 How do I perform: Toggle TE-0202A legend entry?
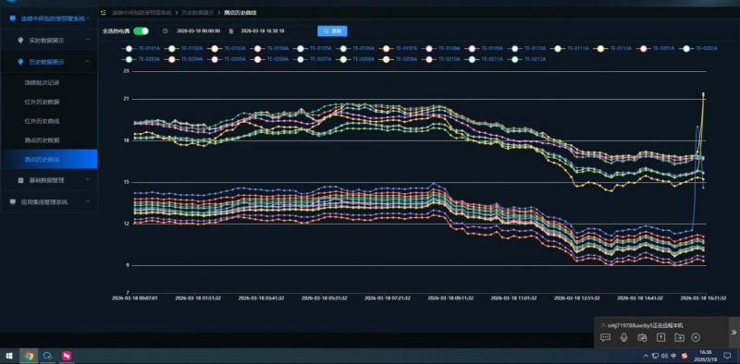click(x=699, y=48)
